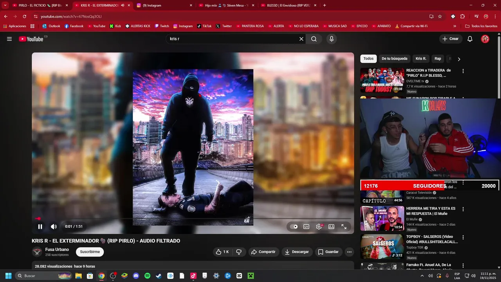Viewport: 501px width, 282px height.
Task: Open YouTube notifications bell
Action: click(x=470, y=39)
